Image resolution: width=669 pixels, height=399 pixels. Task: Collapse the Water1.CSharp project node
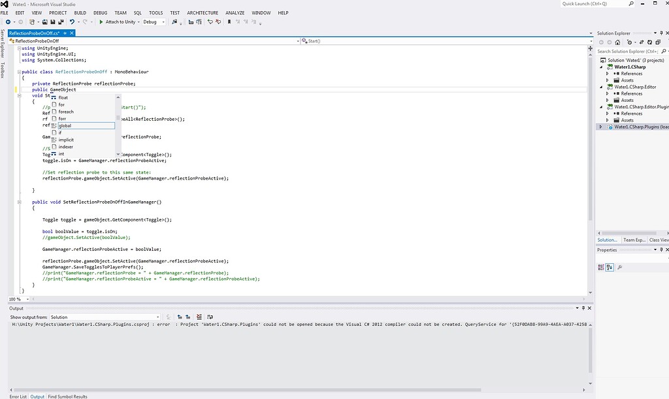tap(601, 67)
